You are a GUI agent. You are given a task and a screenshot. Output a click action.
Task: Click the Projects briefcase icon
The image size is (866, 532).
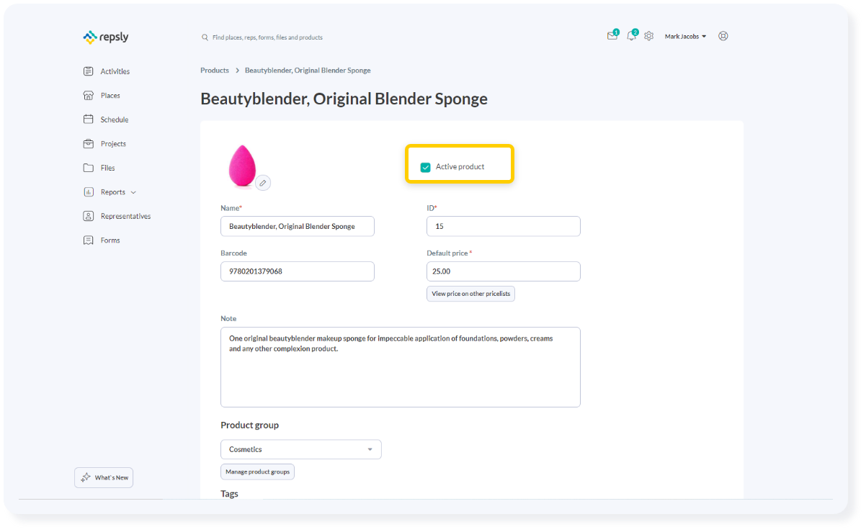(x=89, y=143)
